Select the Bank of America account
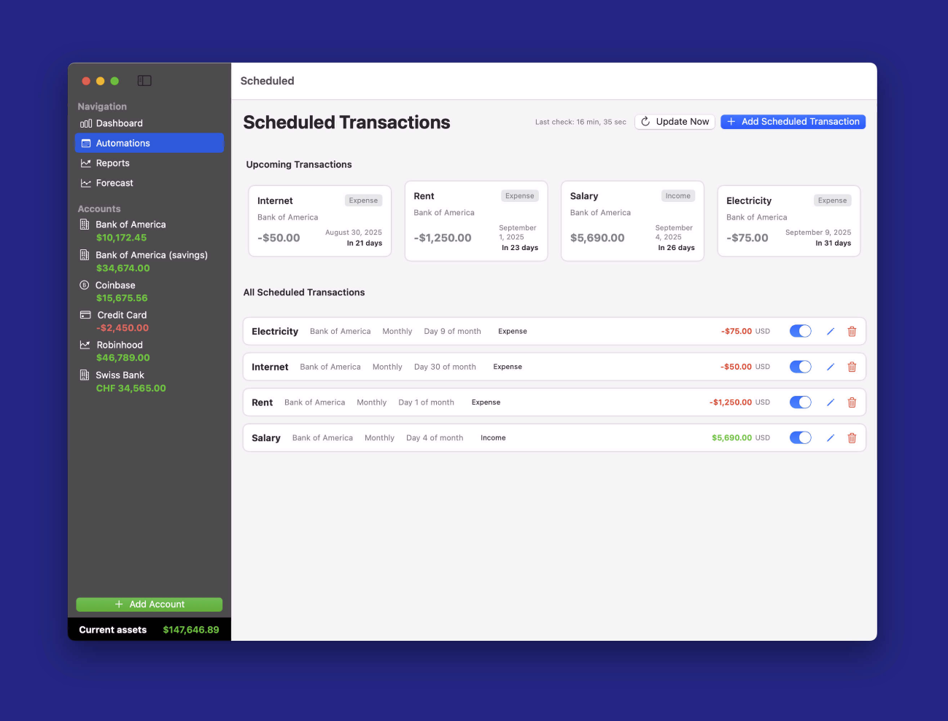 click(x=149, y=231)
